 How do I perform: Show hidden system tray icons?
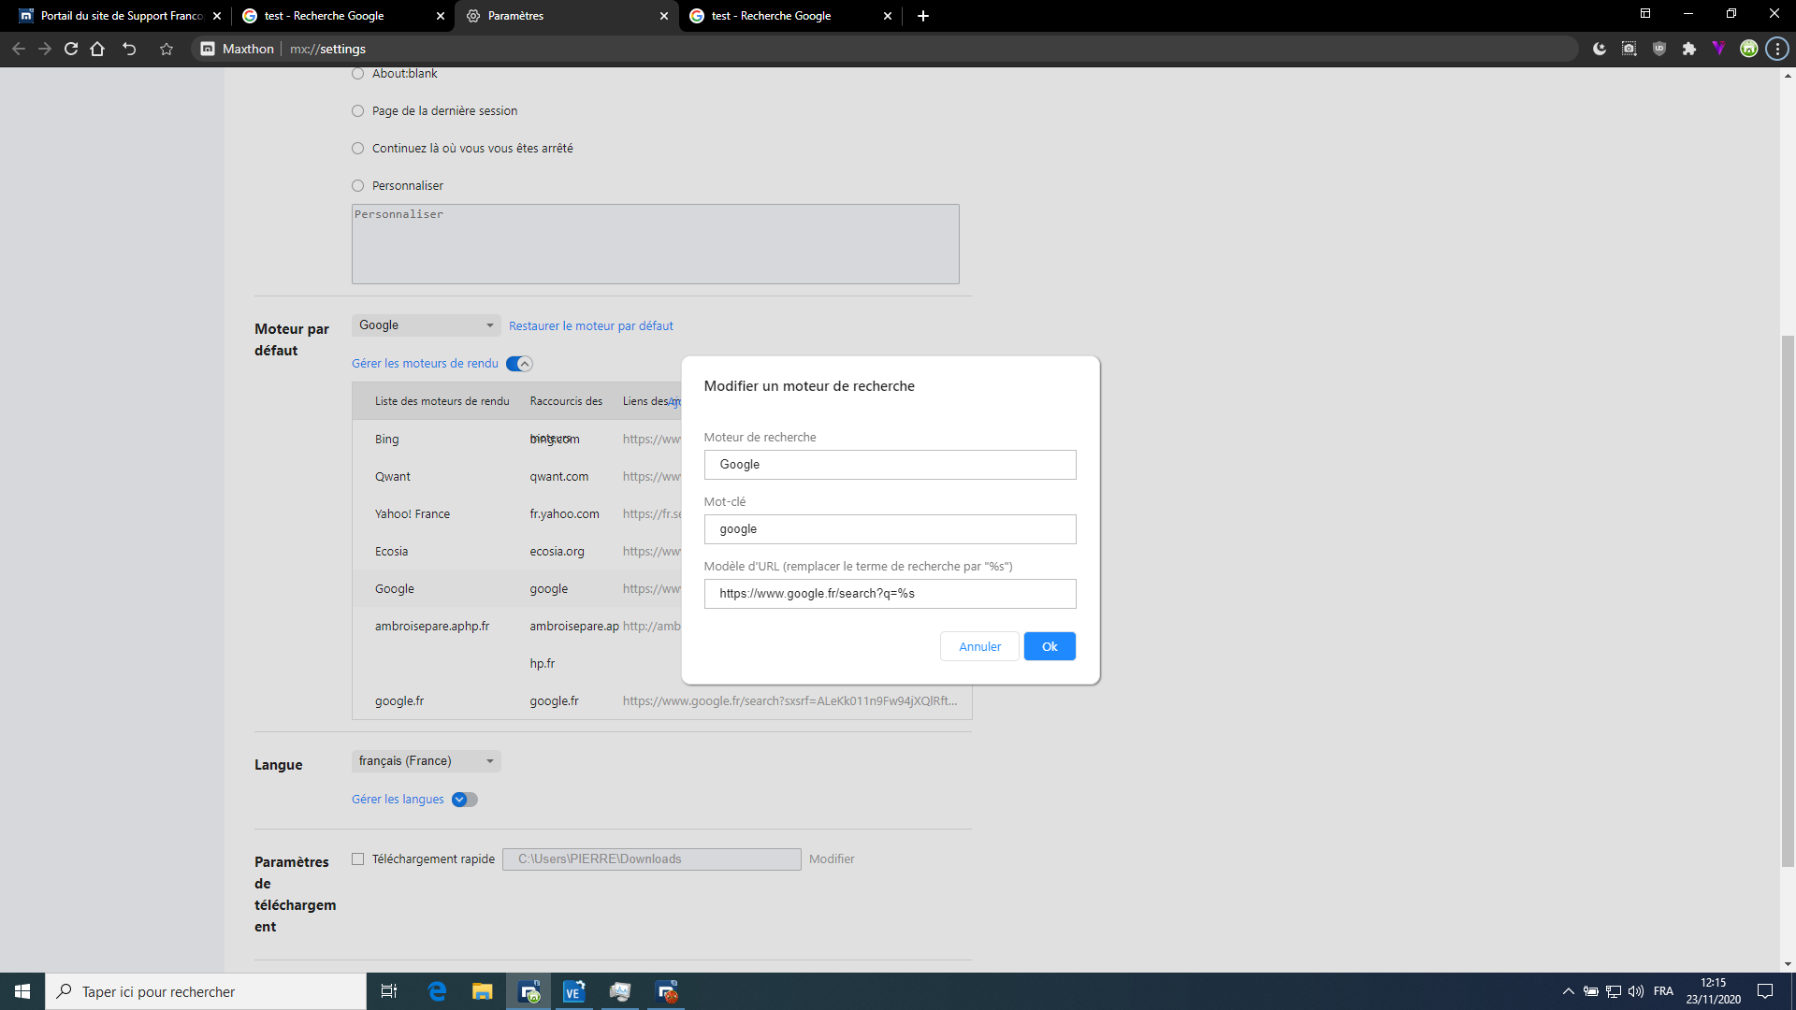tap(1569, 991)
